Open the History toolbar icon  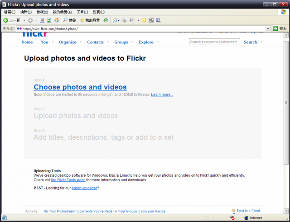pyautogui.click(x=106, y=20)
